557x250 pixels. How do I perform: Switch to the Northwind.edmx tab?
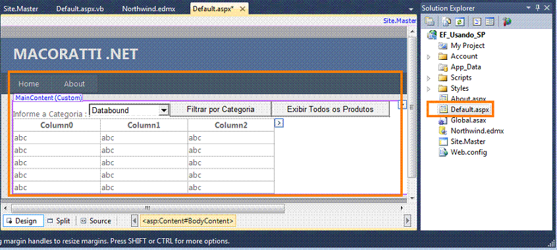click(149, 9)
